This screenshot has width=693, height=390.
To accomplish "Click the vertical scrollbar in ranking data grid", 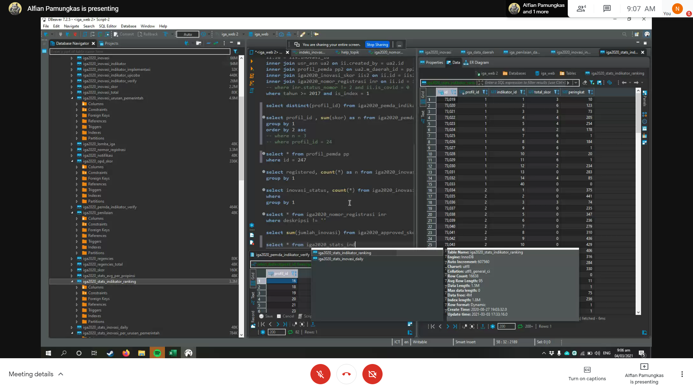I will (638, 202).
